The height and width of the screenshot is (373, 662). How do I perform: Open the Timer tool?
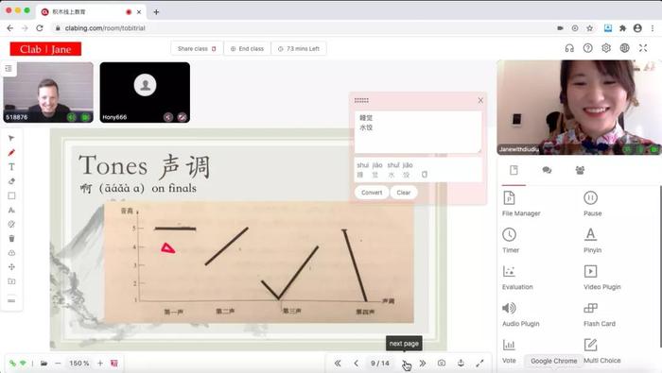click(x=510, y=240)
